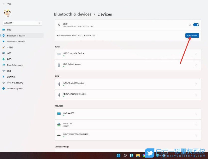Open more options for USB Composite Device

[196, 54]
